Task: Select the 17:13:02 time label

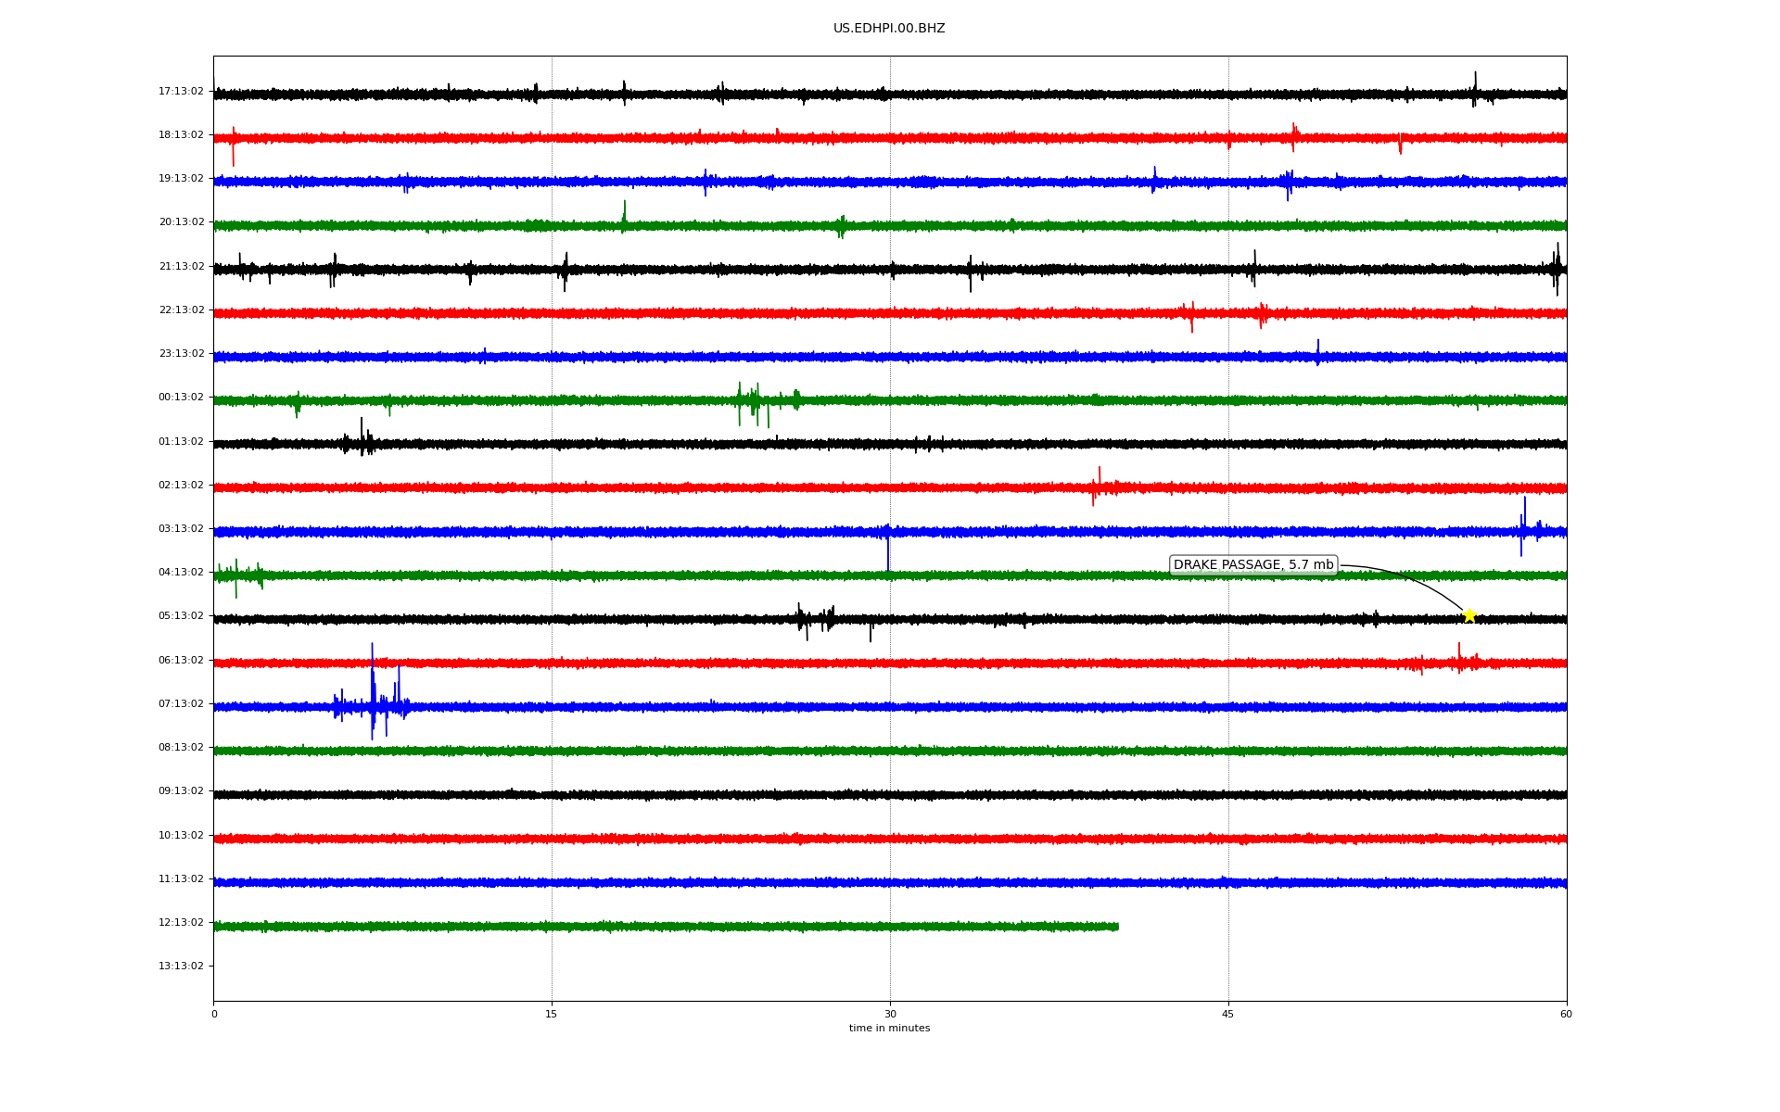Action: 181,92
